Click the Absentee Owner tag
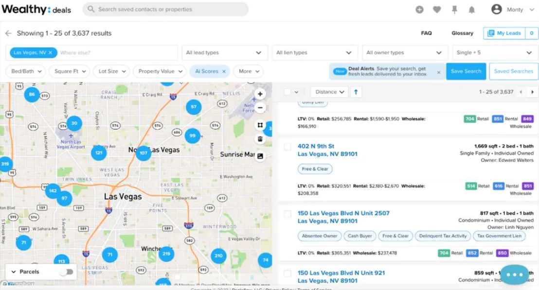Screen dimensions: 539x290 coord(320,236)
